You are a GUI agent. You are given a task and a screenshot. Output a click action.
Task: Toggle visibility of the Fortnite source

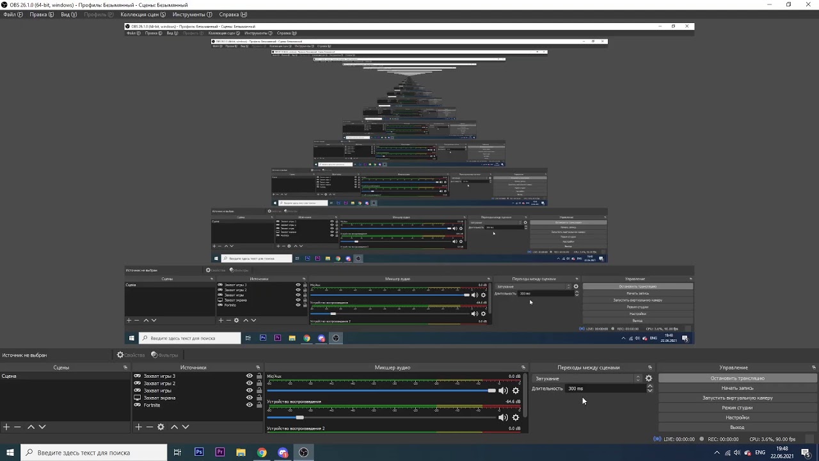(250, 405)
